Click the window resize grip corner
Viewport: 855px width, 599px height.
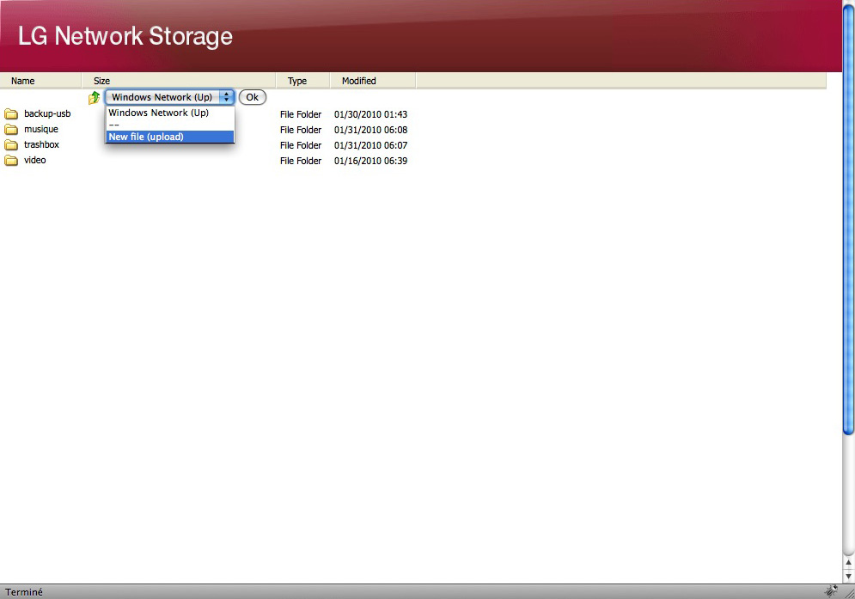click(x=848, y=591)
